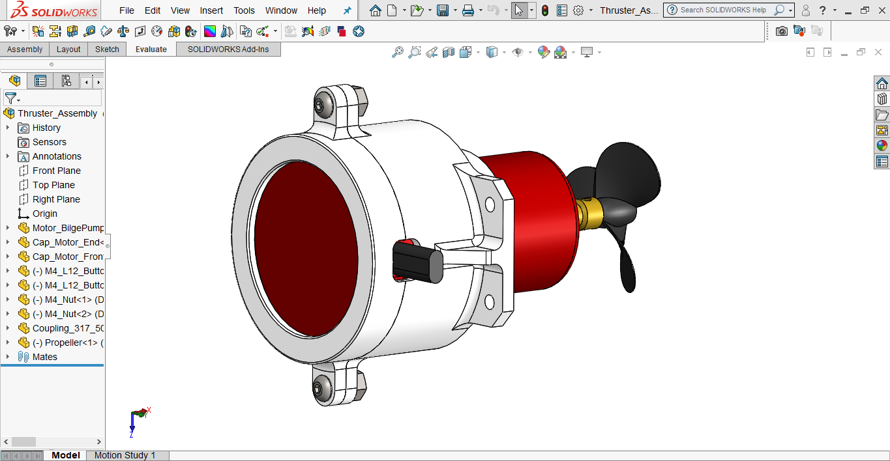This screenshot has width=890, height=461.
Task: Expand the Motor_BilgePump component
Action: pyautogui.click(x=8, y=228)
